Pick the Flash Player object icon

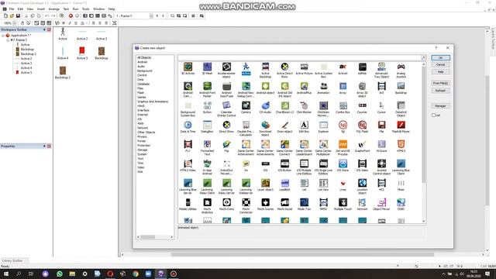coord(401,125)
